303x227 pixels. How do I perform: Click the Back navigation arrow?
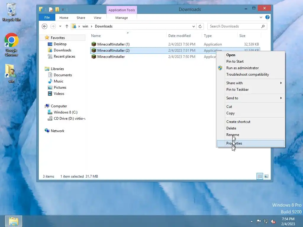point(44,26)
